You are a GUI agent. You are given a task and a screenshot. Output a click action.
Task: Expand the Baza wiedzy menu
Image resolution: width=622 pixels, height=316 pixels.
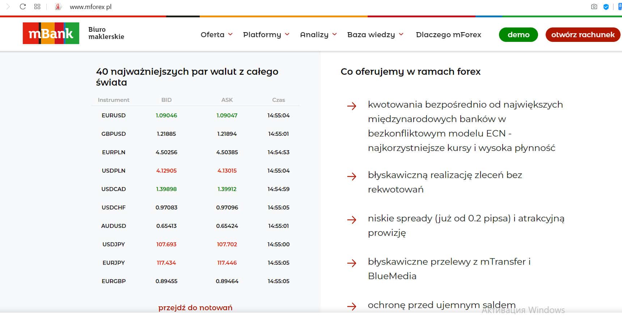point(375,35)
